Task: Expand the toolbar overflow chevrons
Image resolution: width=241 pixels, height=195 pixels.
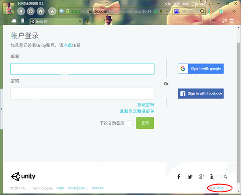Action: click(x=234, y=11)
